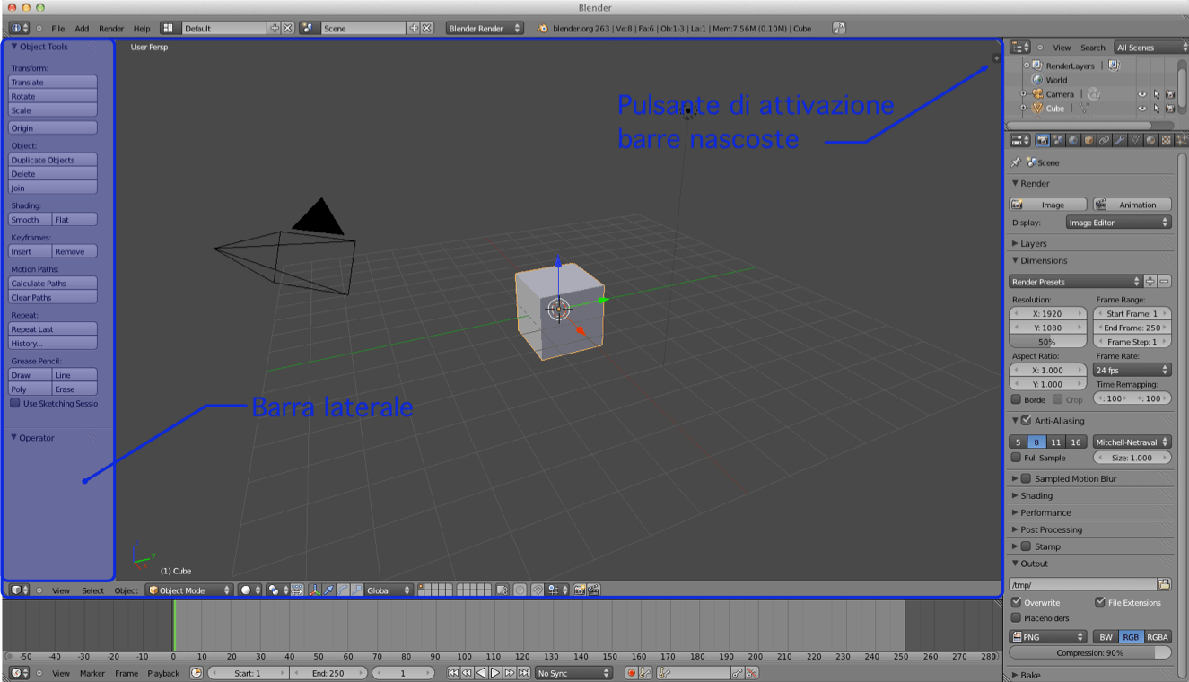Image resolution: width=1189 pixels, height=682 pixels.
Task: Select the translate manipulator arrow icon
Action: pyautogui.click(x=328, y=590)
